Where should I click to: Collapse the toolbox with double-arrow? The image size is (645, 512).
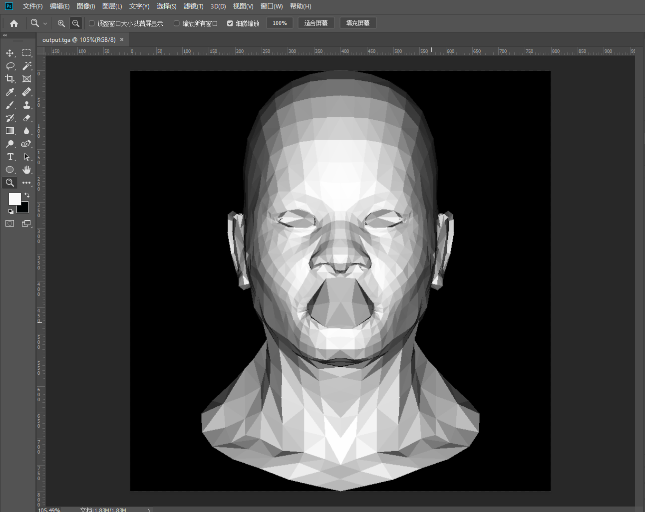point(5,35)
